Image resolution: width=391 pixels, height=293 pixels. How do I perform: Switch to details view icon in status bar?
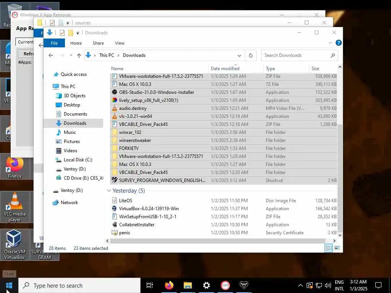pyautogui.click(x=329, y=248)
